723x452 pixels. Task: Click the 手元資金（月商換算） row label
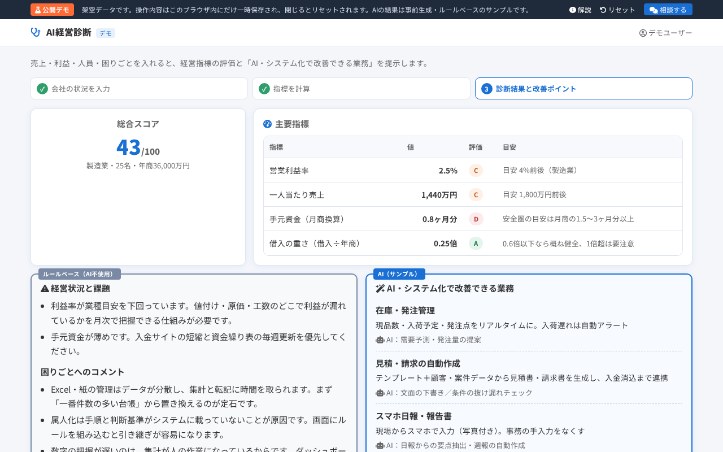tap(309, 219)
